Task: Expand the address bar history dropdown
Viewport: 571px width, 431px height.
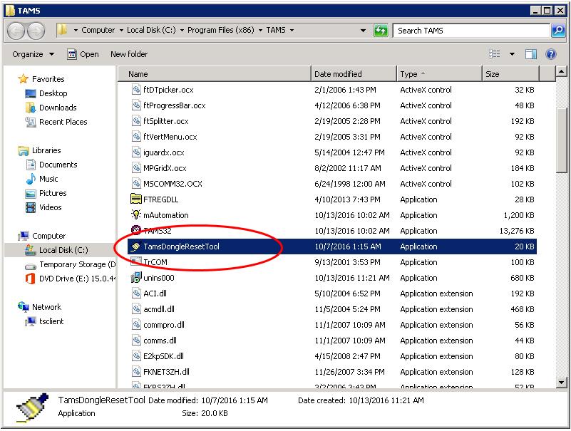Action: pos(363,30)
